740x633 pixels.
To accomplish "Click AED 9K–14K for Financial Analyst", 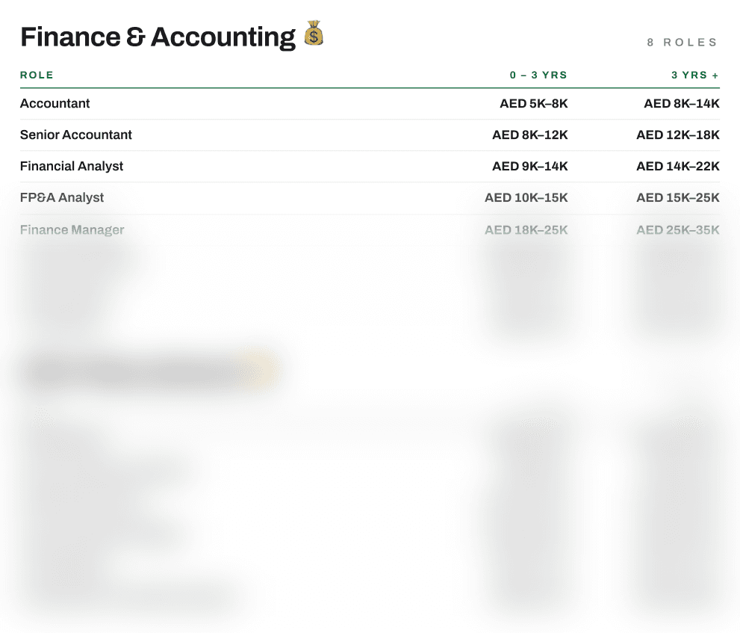I will (x=530, y=166).
